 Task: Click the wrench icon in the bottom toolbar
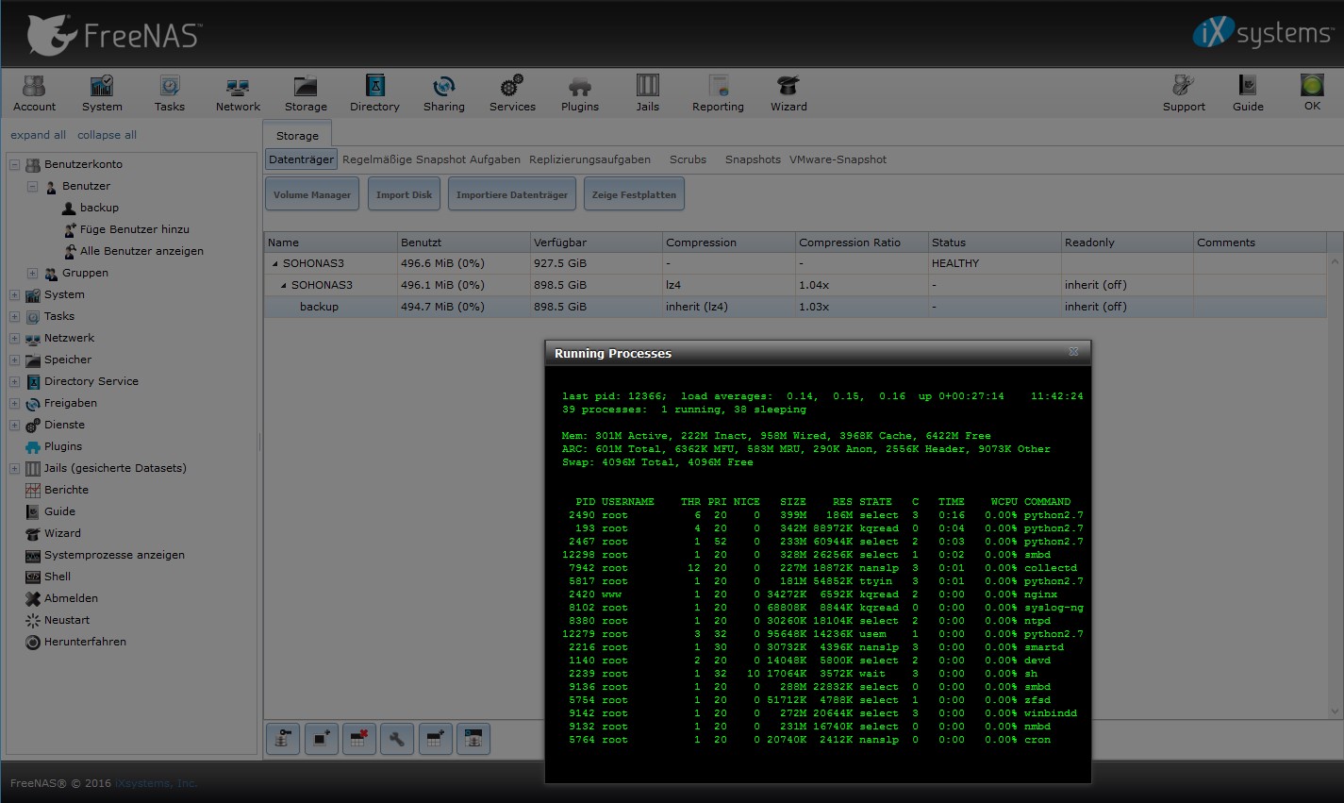(x=396, y=739)
